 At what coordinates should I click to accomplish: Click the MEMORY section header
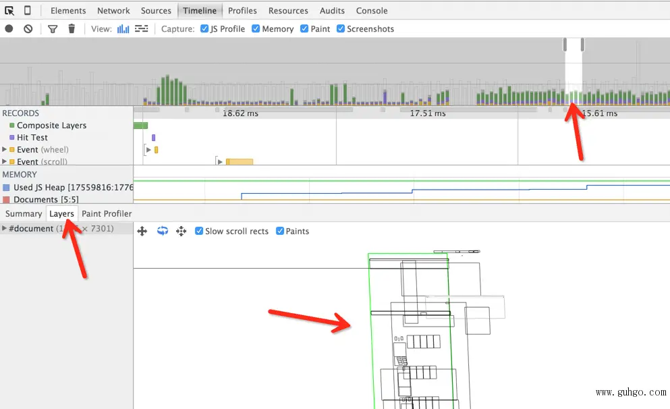pyautogui.click(x=20, y=174)
